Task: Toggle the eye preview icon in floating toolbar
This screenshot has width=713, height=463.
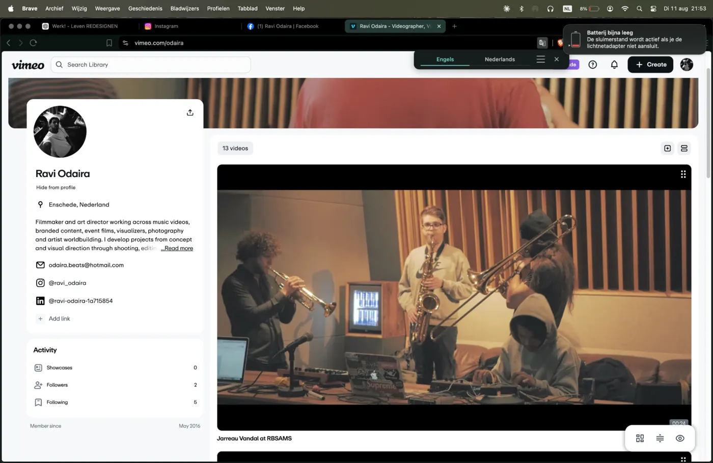Action: (680, 438)
